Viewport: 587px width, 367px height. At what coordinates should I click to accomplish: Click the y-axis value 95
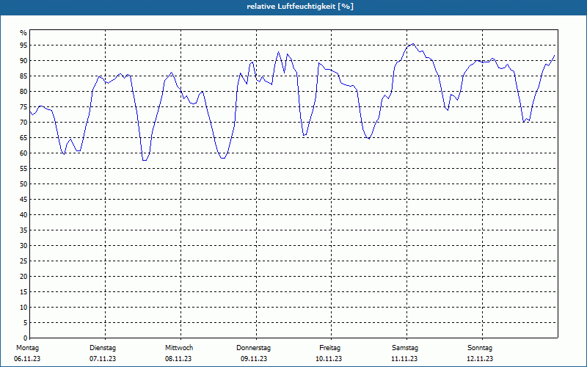pyautogui.click(x=23, y=46)
